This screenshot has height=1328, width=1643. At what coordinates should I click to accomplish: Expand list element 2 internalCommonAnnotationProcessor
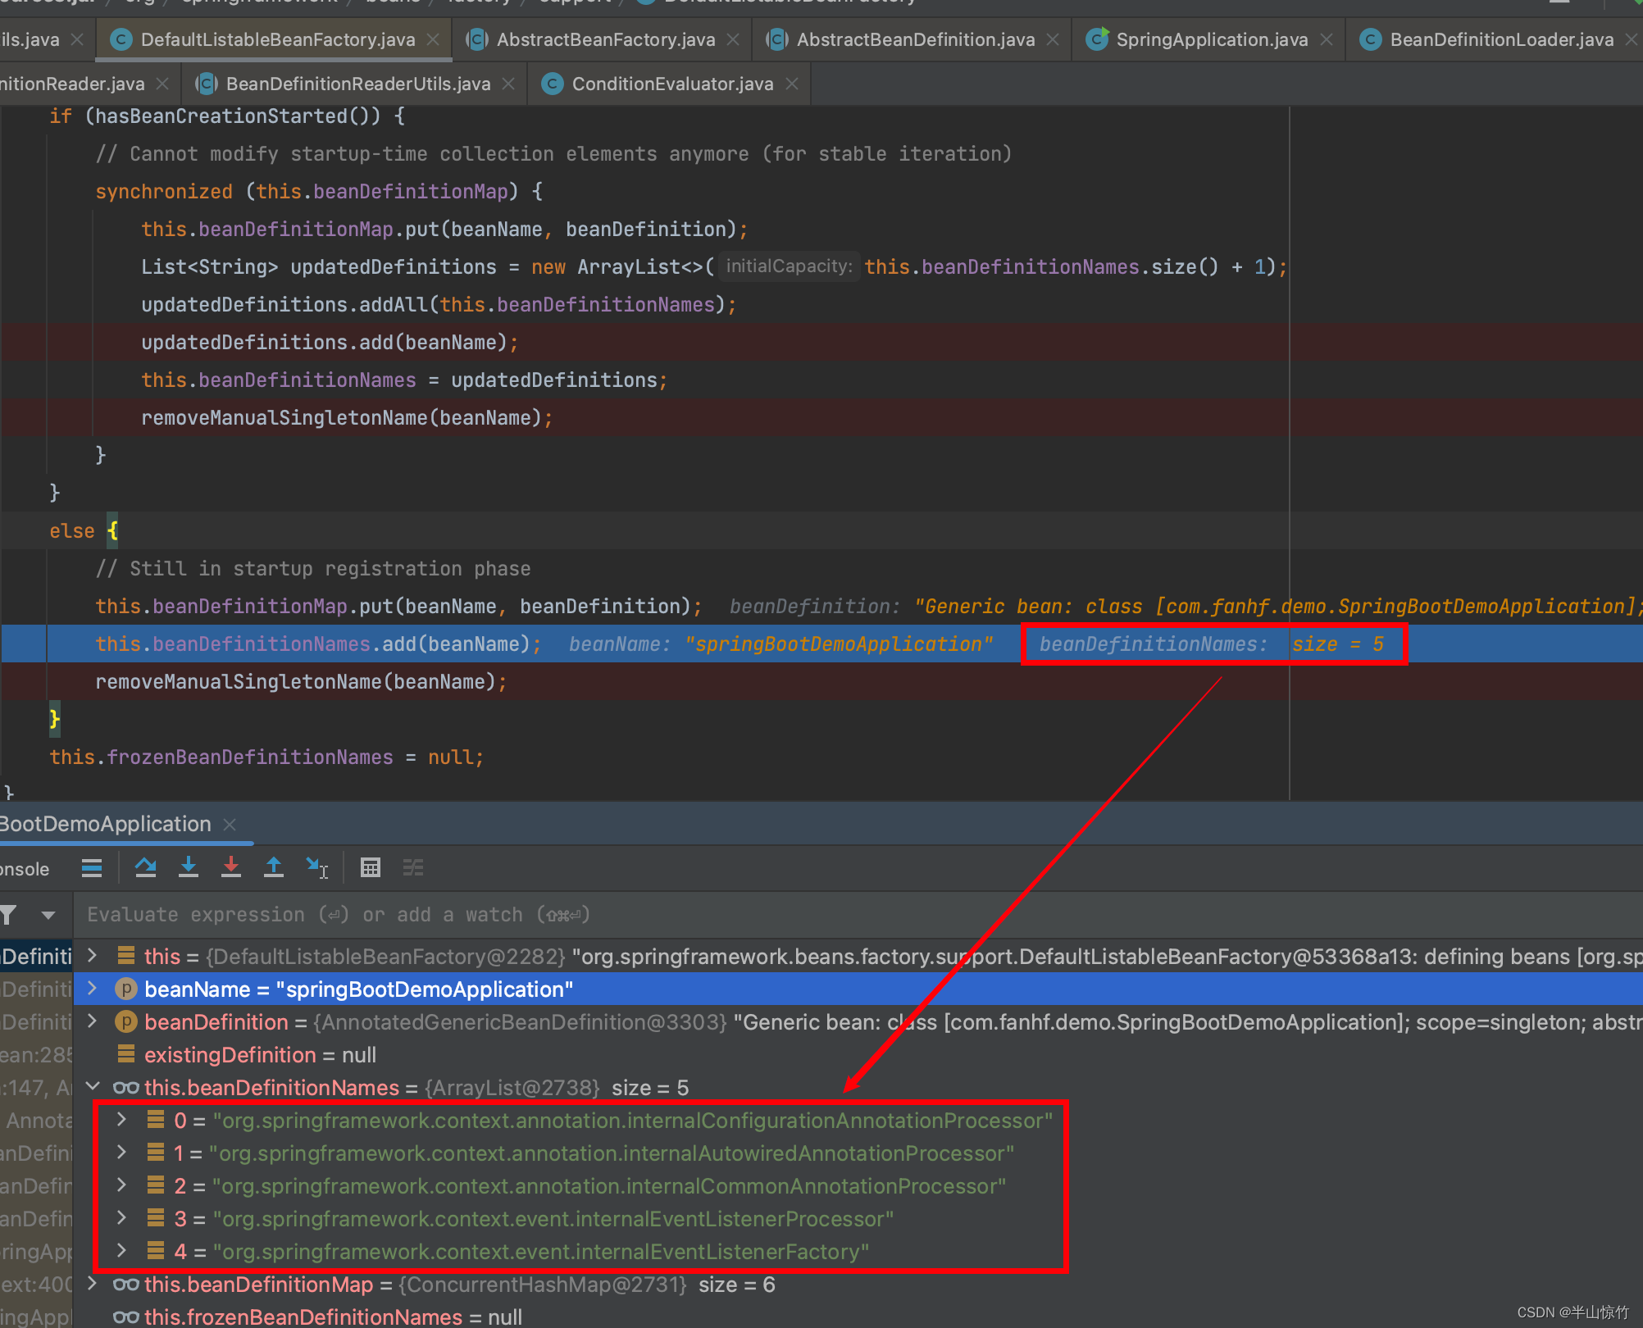point(121,1185)
